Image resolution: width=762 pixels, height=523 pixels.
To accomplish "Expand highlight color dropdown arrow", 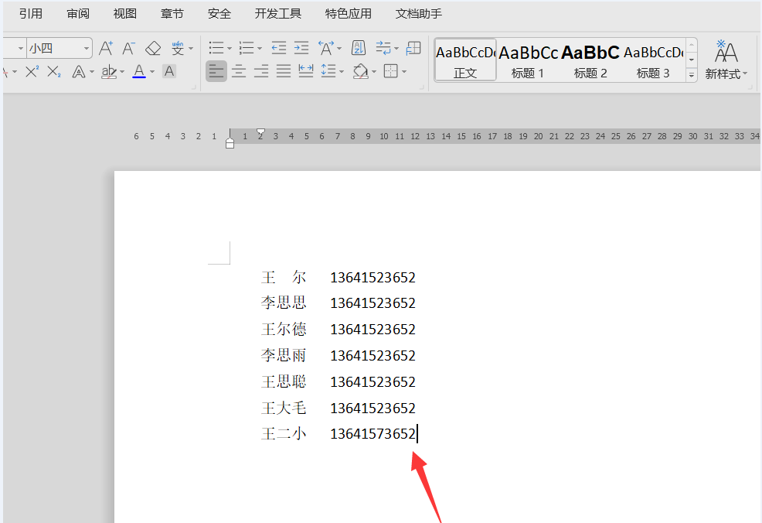I will pyautogui.click(x=122, y=72).
